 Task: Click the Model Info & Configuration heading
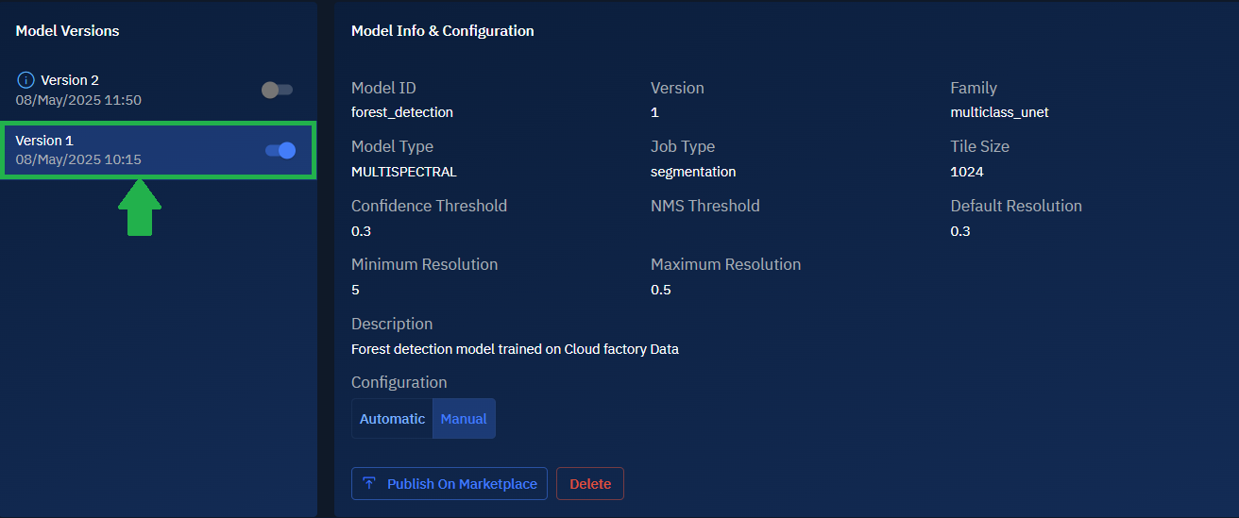pos(442,31)
